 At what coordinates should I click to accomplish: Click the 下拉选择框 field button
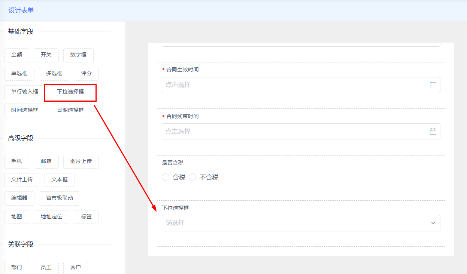[70, 92]
